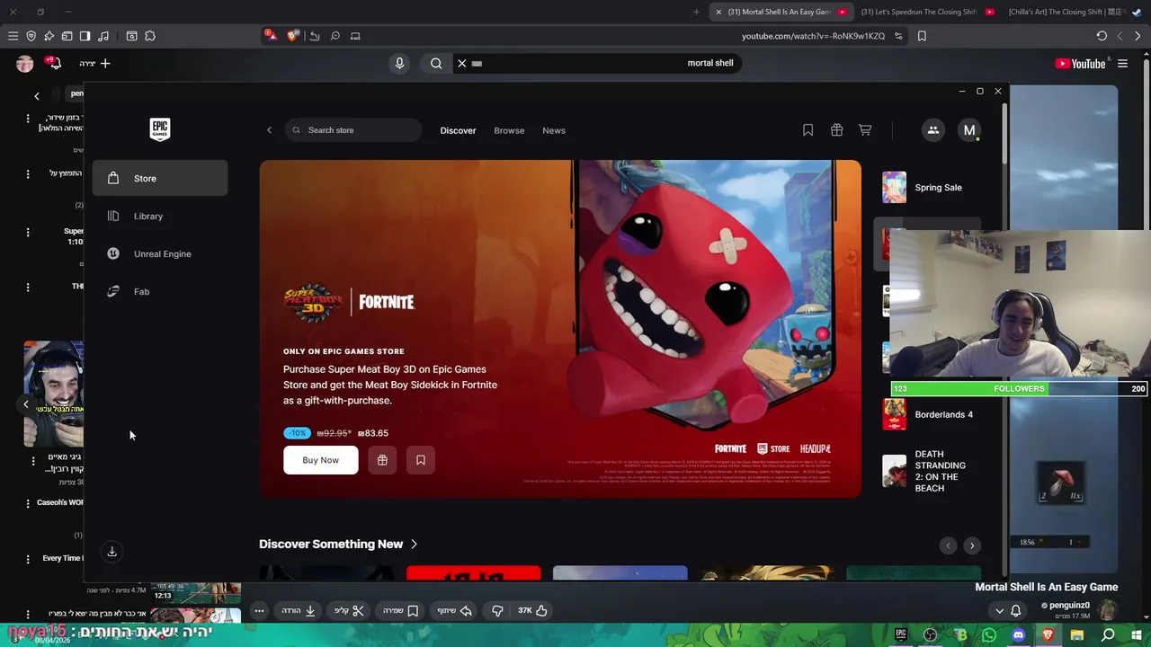Toggle the browser sidebar panel icon
Image resolution: width=1151 pixels, height=647 pixels.
coord(85,36)
